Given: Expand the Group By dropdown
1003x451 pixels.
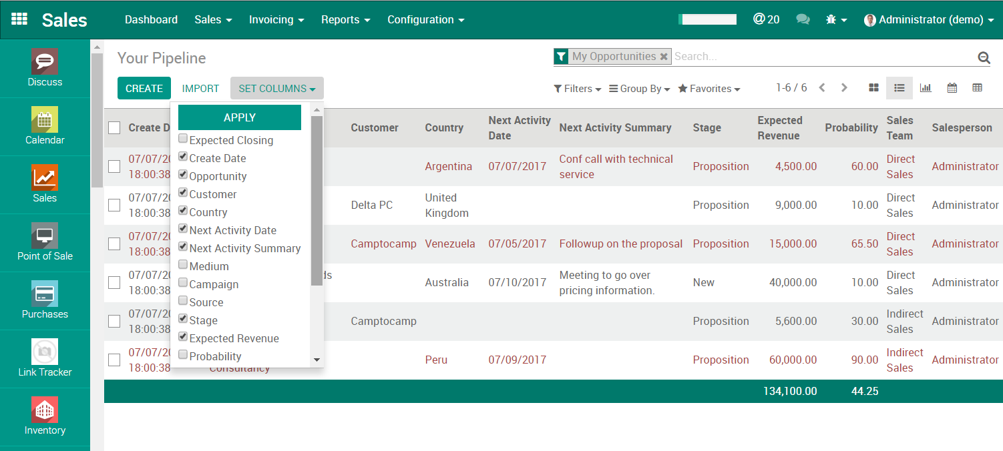Looking at the screenshot, I should (639, 89).
